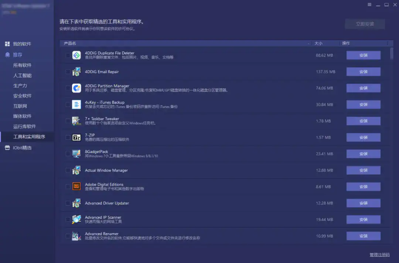Image resolution: width=399 pixels, height=263 pixels.
Task: Open 安全软件 category
Action: [23, 96]
